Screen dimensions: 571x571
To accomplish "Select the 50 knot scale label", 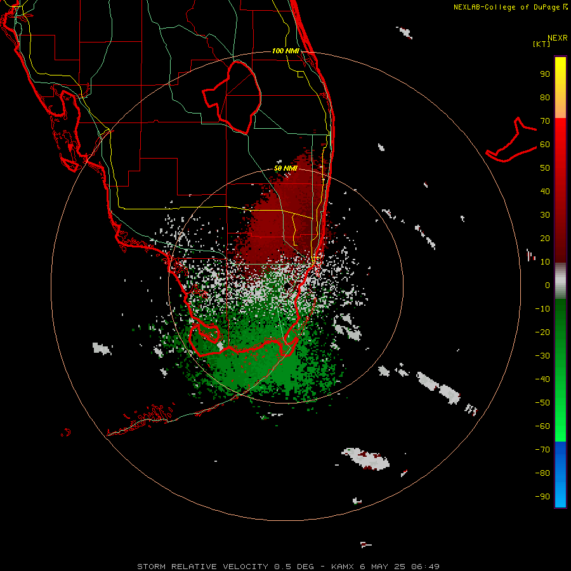I will point(545,168).
